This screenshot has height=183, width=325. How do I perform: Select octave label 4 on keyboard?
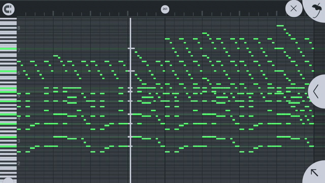tap(19, 118)
